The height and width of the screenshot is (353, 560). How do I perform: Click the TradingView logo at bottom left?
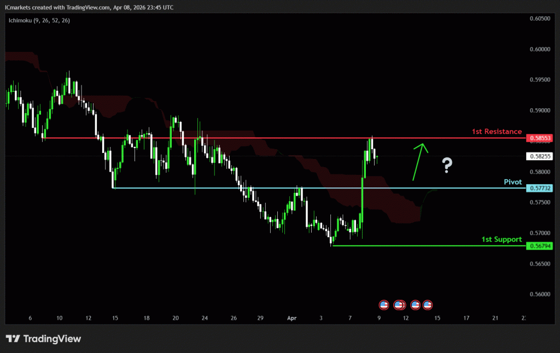[x=43, y=339]
